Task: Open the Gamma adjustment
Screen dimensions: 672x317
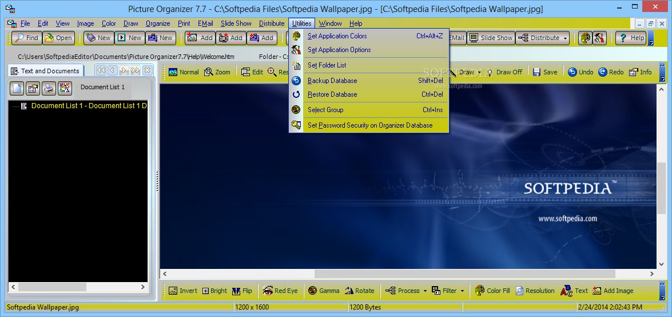Action: pyautogui.click(x=324, y=291)
